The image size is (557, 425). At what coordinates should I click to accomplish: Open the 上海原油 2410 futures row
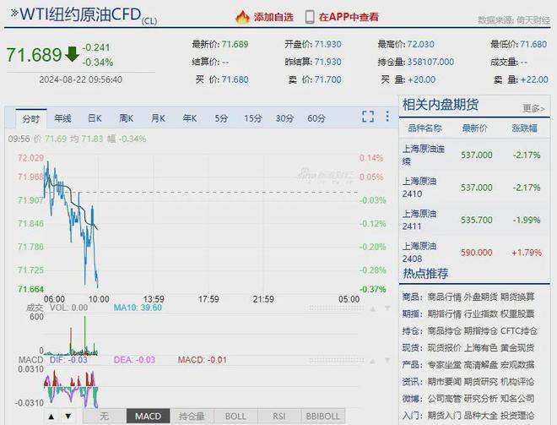click(474, 188)
